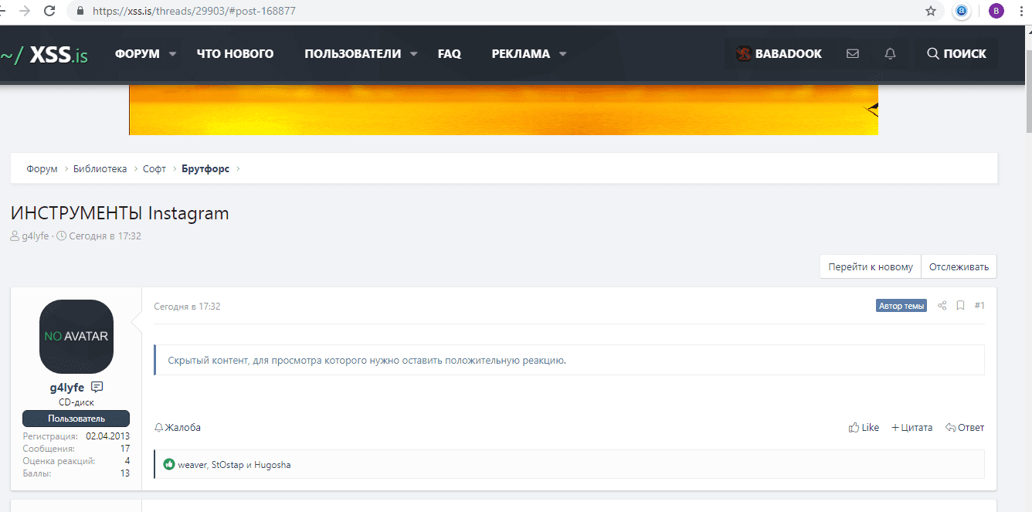
Task: Expand ФОРУМ menu dropdown arrow
Action: (173, 54)
